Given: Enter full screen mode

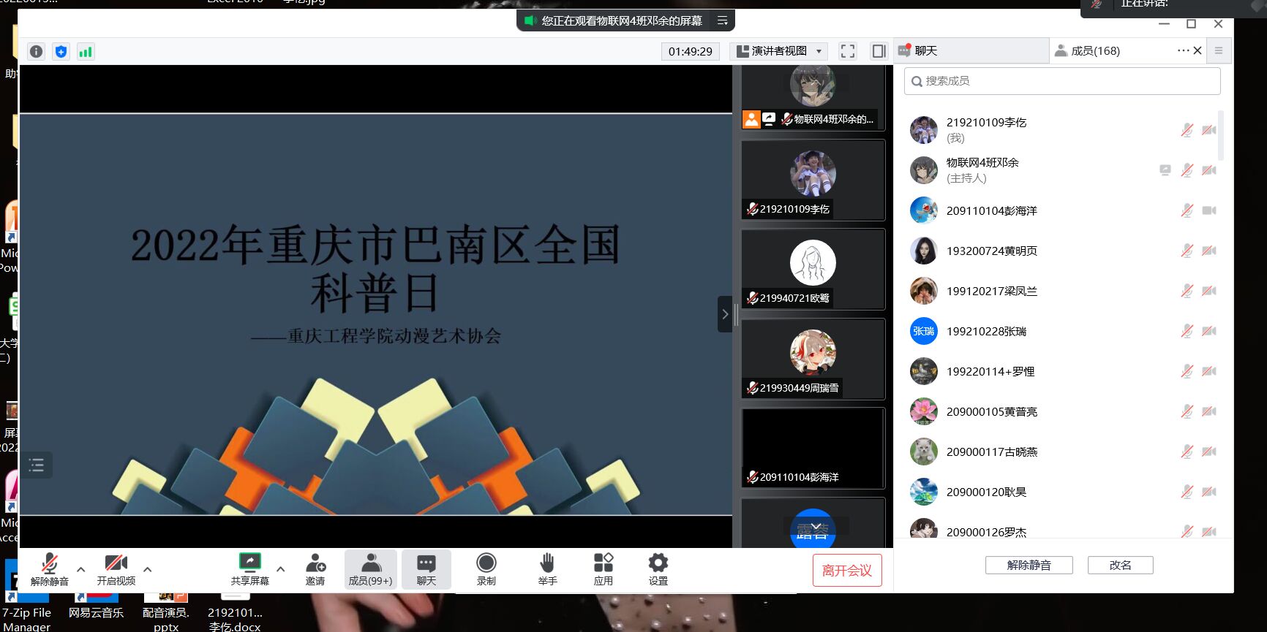Looking at the screenshot, I should tap(847, 51).
